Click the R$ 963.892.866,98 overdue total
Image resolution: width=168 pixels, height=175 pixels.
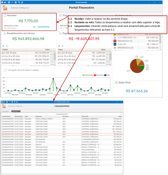(x=28, y=39)
